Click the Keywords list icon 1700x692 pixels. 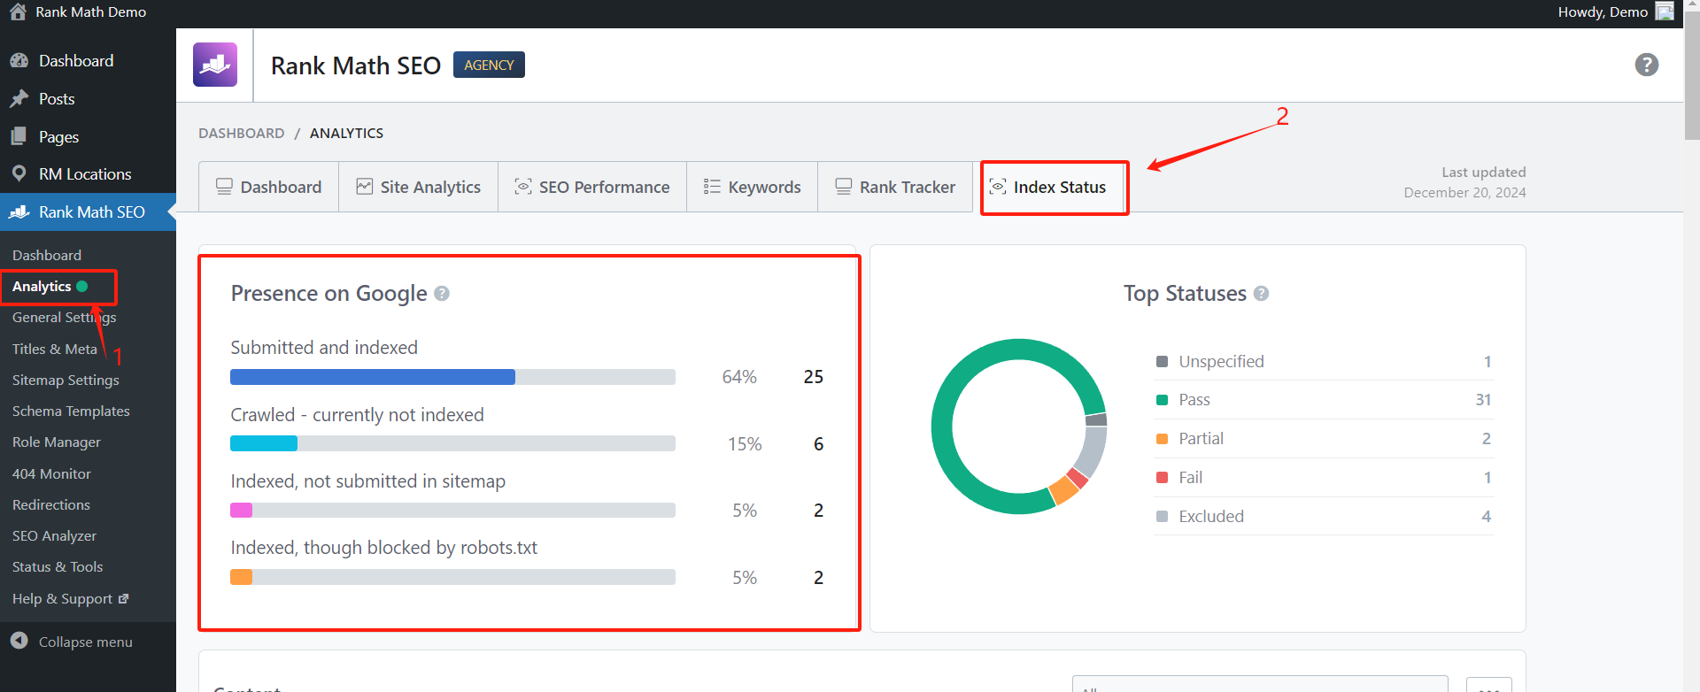(712, 187)
